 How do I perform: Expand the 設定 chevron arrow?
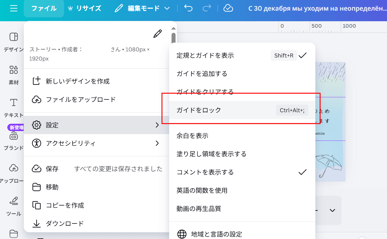157,125
